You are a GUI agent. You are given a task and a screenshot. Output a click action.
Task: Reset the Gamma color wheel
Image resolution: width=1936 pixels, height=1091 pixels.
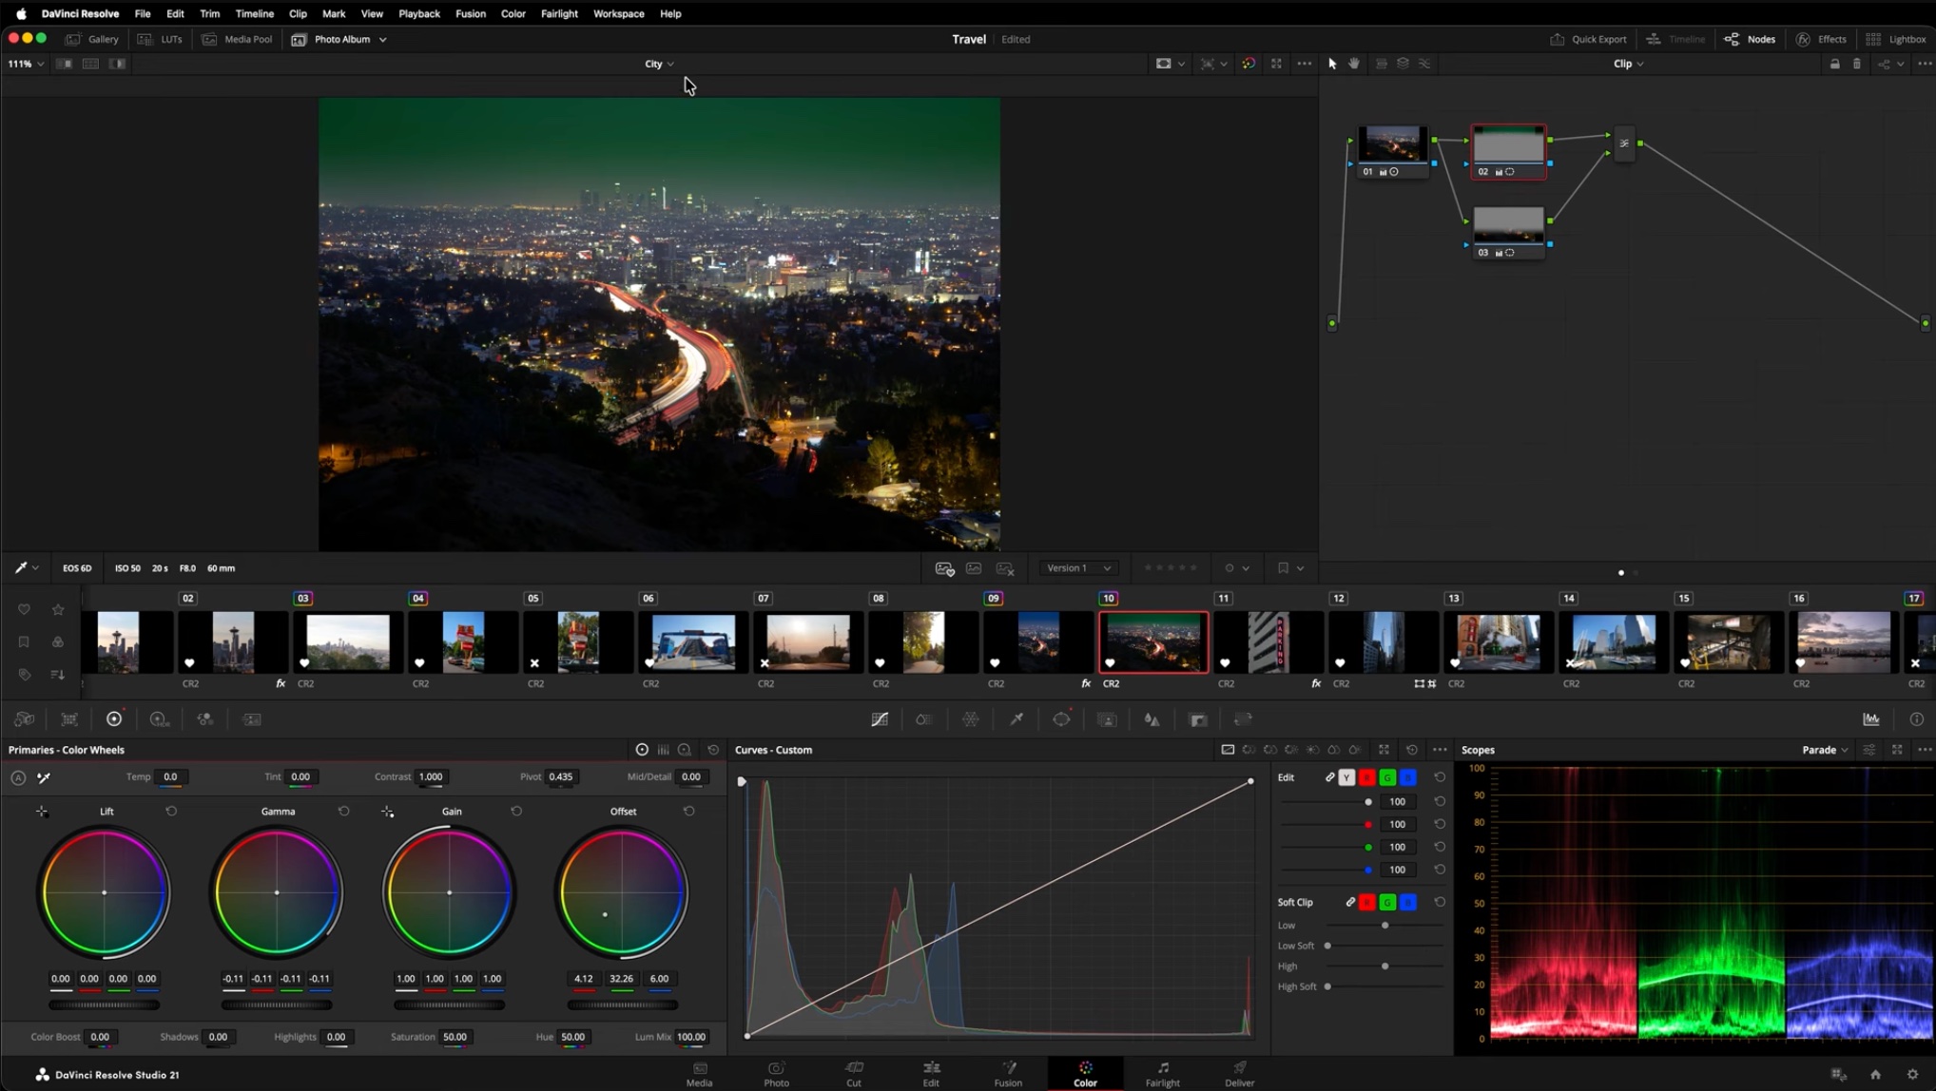coord(344,811)
